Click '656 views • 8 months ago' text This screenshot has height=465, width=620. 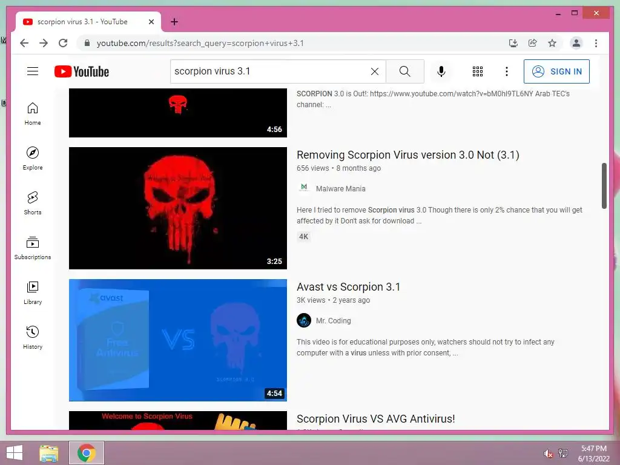point(338,168)
